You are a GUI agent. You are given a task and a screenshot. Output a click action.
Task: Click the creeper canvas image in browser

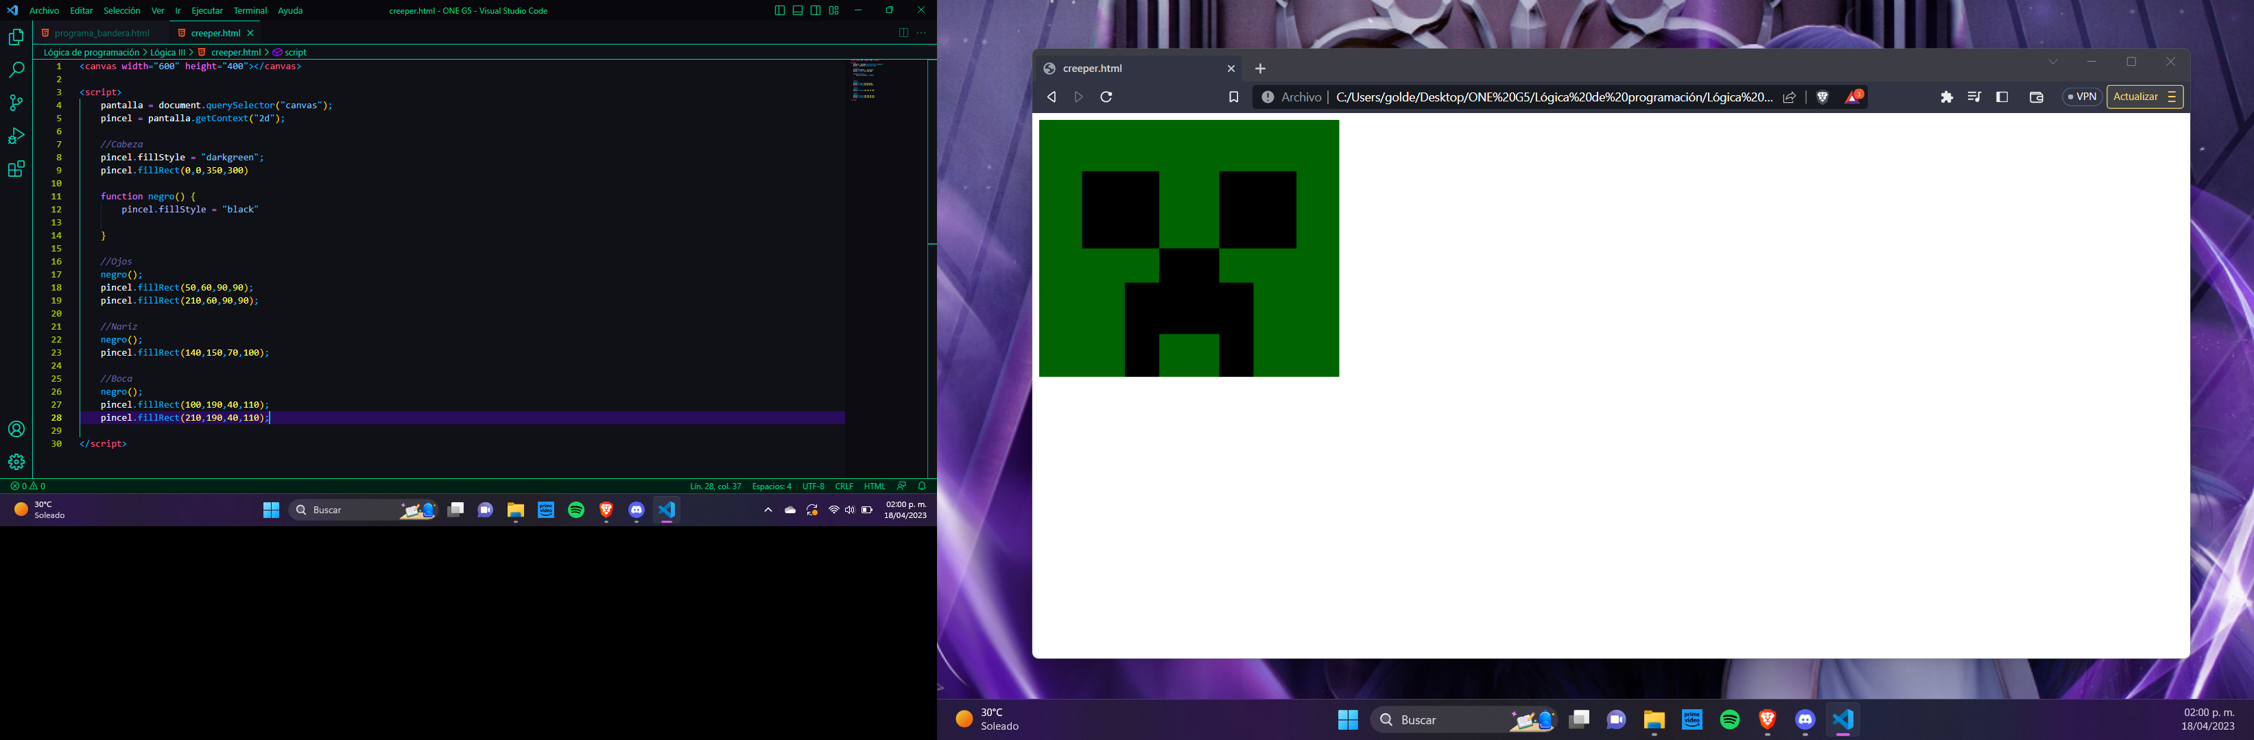click(x=1188, y=248)
